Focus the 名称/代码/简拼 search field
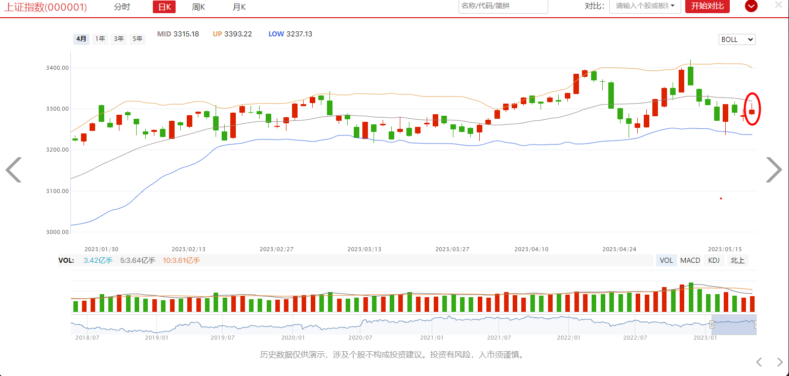 click(503, 6)
